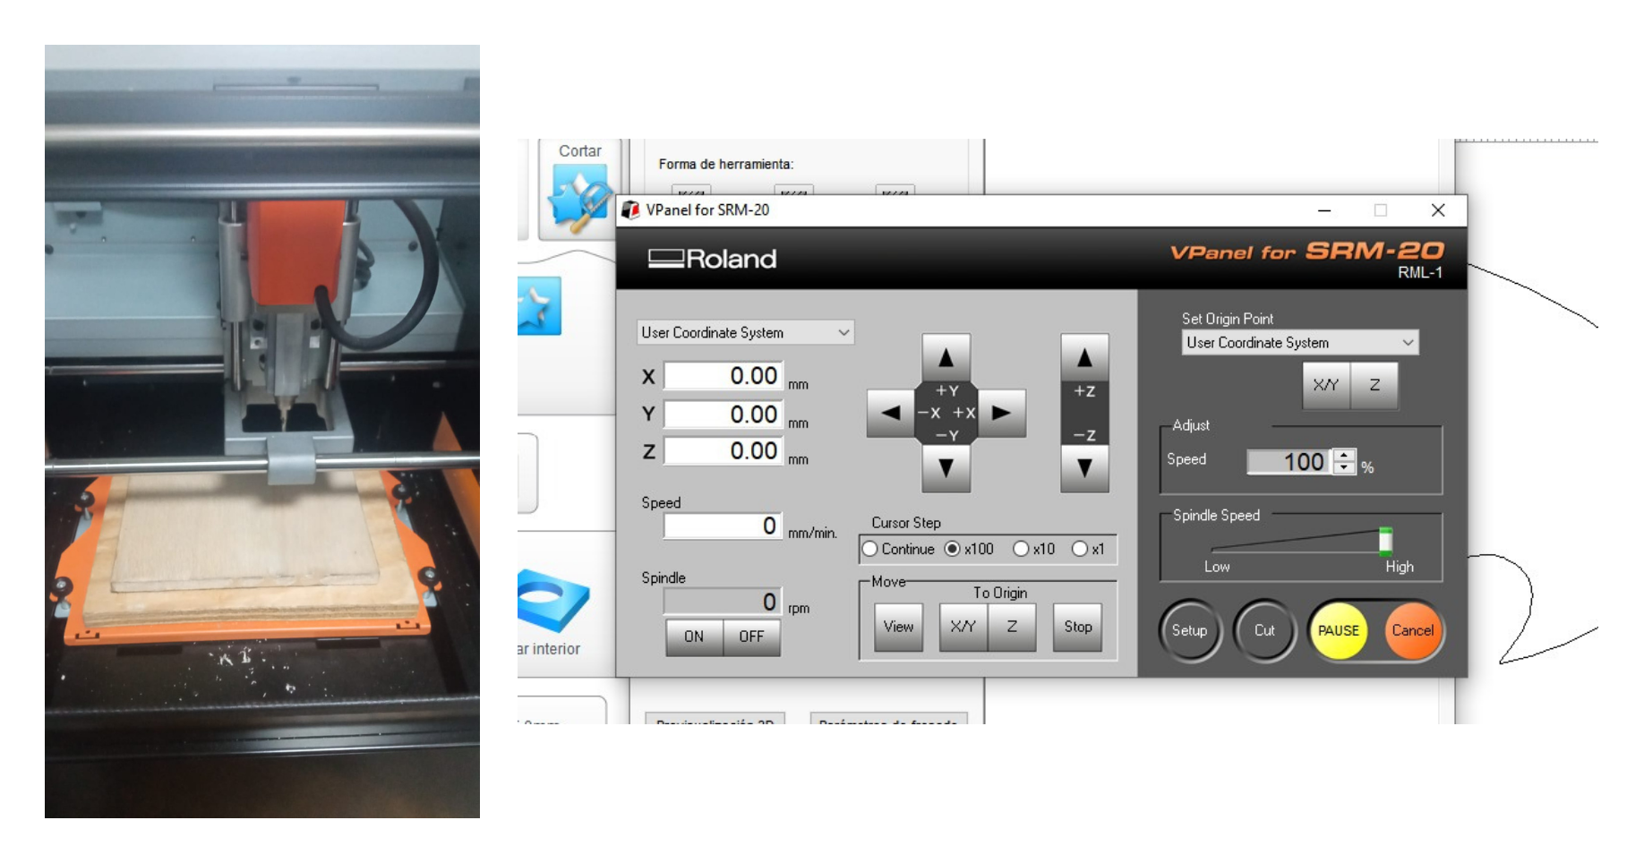Click the Spindle Speed slider handle
Screen dimensions: 1644x863
point(1385,541)
